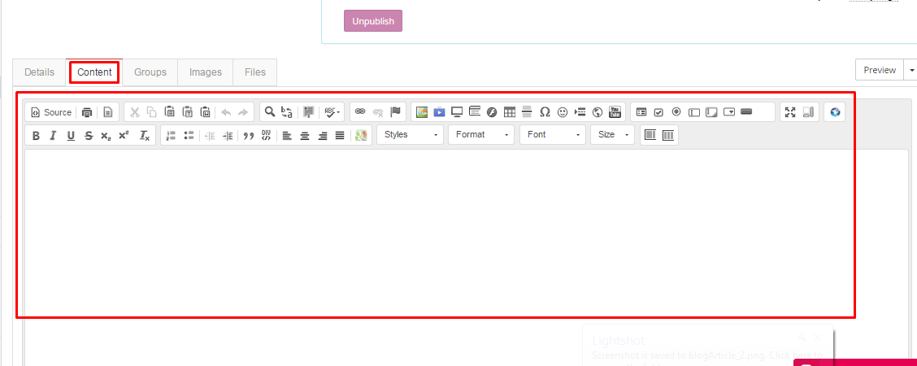Insert a text field
The width and height of the screenshot is (917, 366).
[694, 112]
